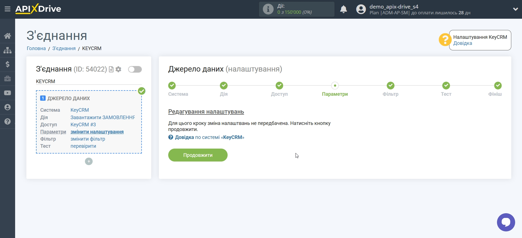Open the home sidebar icon
Viewport: 522px width, 238px height.
7,36
